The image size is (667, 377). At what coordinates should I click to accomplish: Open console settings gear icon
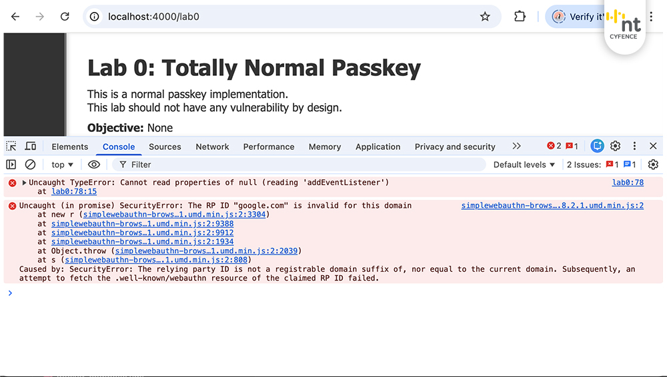(653, 165)
